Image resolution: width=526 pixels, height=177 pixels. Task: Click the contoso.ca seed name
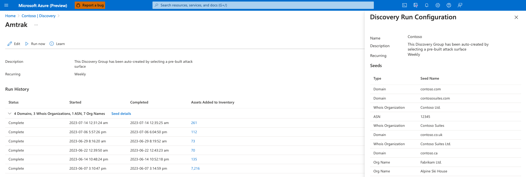pyautogui.click(x=429, y=153)
